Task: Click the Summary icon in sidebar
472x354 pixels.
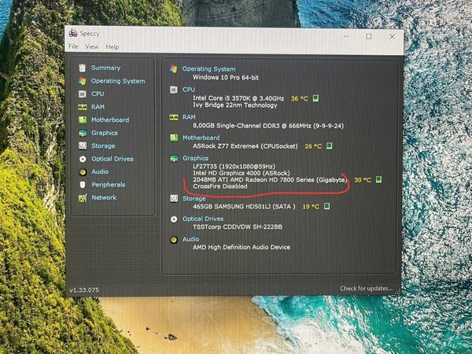Action: 81,68
